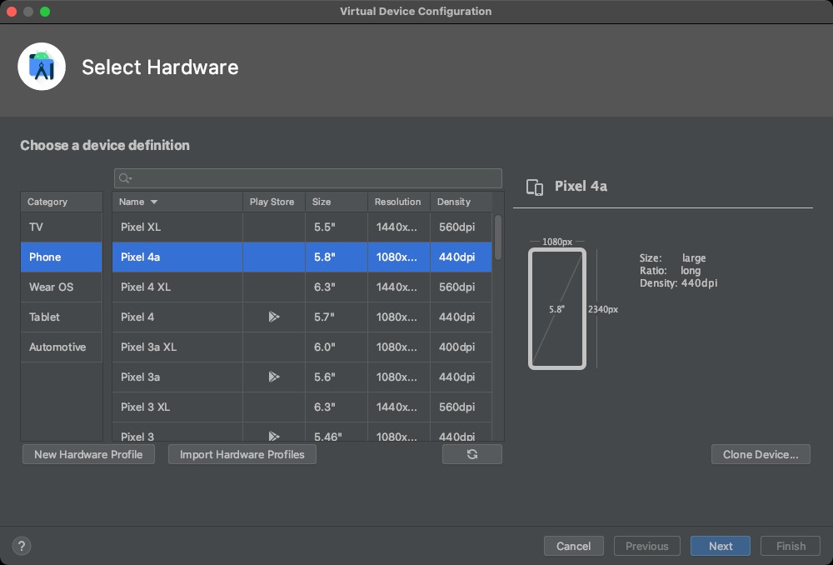Screen dimensions: 833x565
Task: Select the Pixel 3a device name
Action: [140, 377]
